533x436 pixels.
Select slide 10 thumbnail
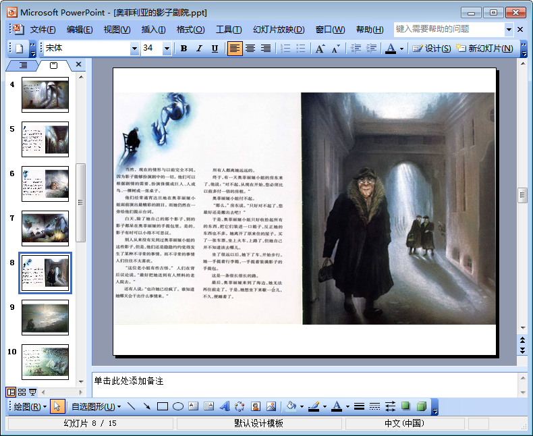pos(45,362)
